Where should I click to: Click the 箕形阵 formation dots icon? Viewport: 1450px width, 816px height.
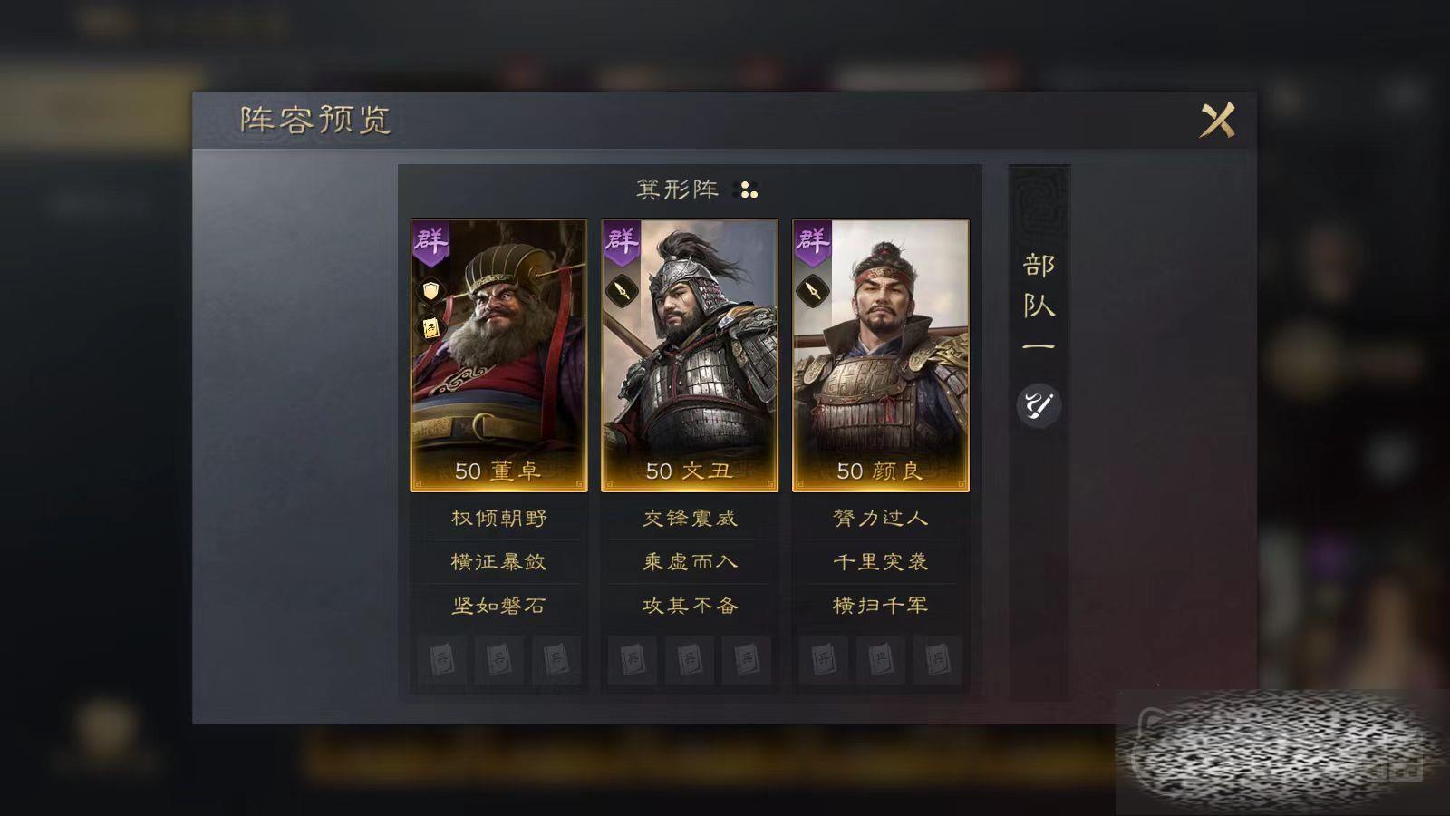(749, 190)
